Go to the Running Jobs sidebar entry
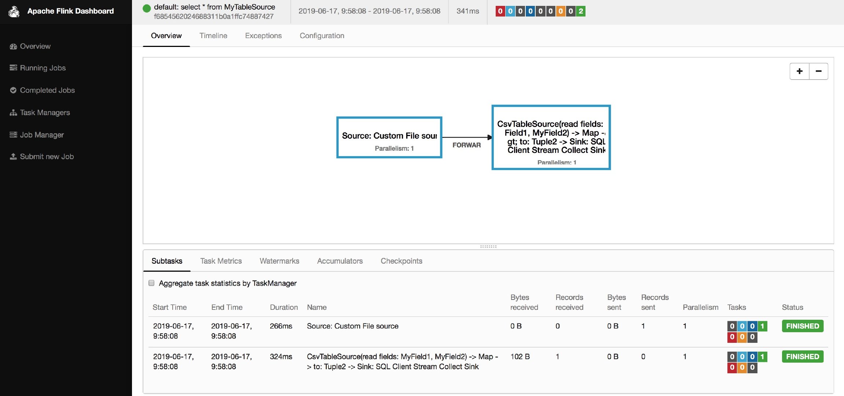The height and width of the screenshot is (396, 844). [x=43, y=68]
